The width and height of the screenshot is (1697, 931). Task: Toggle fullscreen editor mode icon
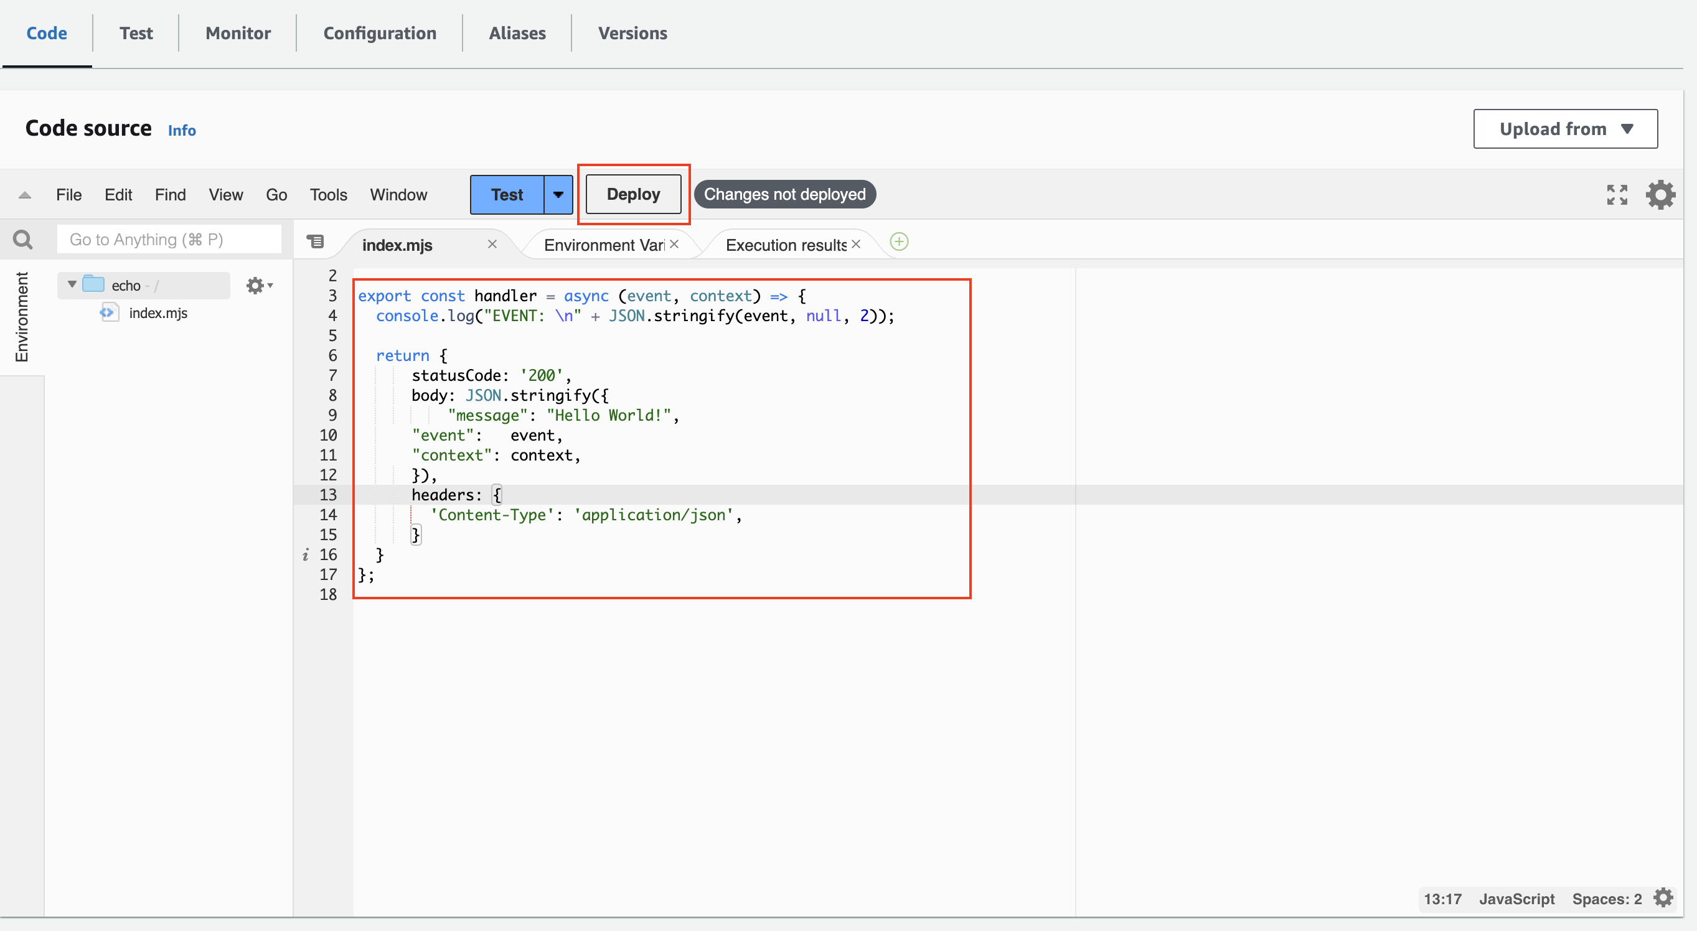(x=1617, y=195)
